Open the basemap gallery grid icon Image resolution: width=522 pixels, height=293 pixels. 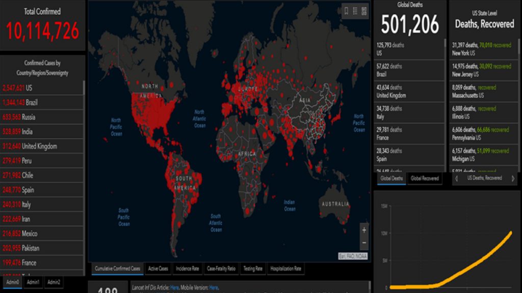pyautogui.click(x=364, y=11)
